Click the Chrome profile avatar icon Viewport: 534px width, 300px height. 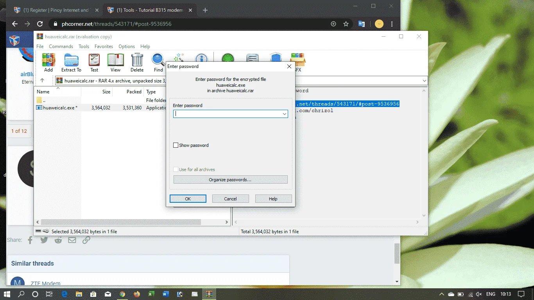click(379, 24)
